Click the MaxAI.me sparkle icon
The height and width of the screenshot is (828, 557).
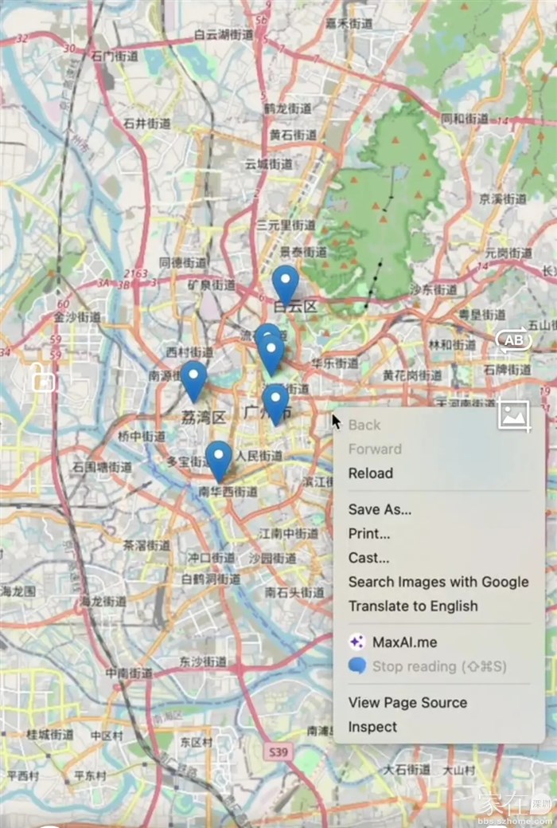tap(357, 642)
